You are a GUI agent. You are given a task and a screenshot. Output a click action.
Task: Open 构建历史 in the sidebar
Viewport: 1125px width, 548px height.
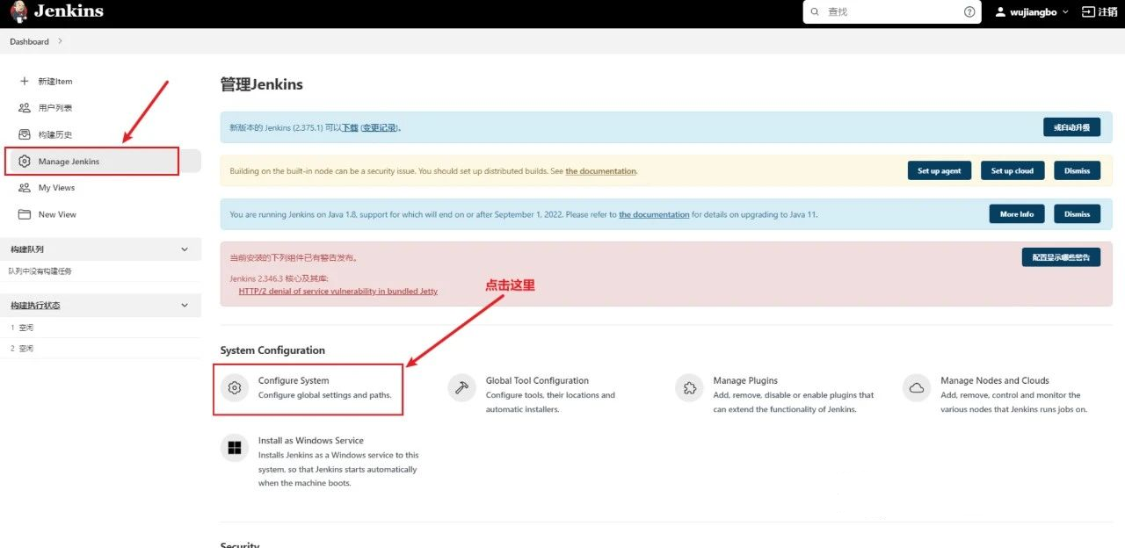click(x=55, y=134)
